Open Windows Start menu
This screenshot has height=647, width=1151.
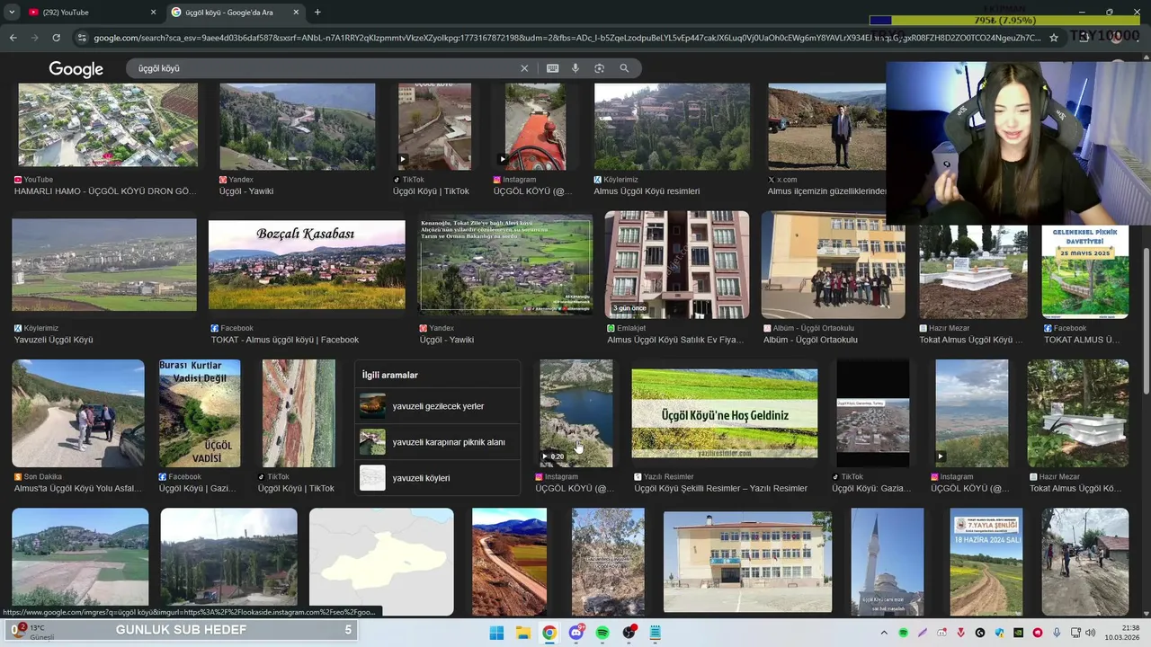click(x=496, y=634)
